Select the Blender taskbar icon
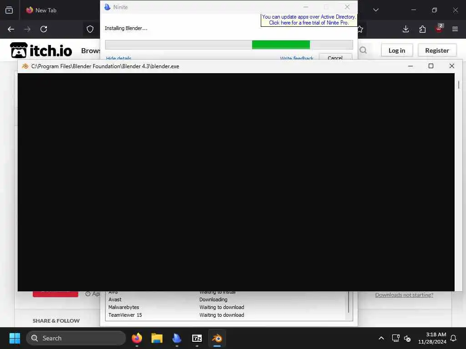Screen dimensions: 466x349 click(217, 338)
